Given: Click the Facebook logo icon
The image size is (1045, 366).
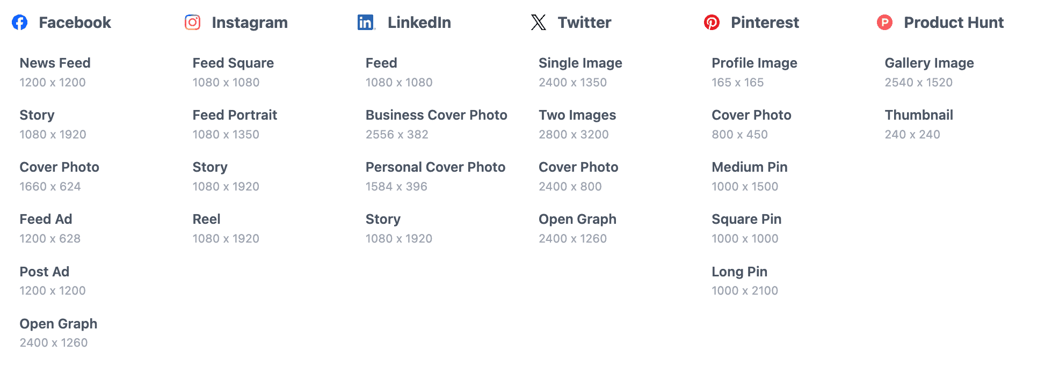Looking at the screenshot, I should click(20, 23).
